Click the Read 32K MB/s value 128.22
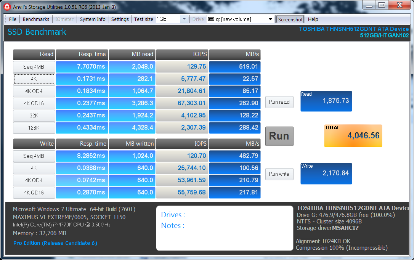The image size is (414, 260). [x=235, y=116]
